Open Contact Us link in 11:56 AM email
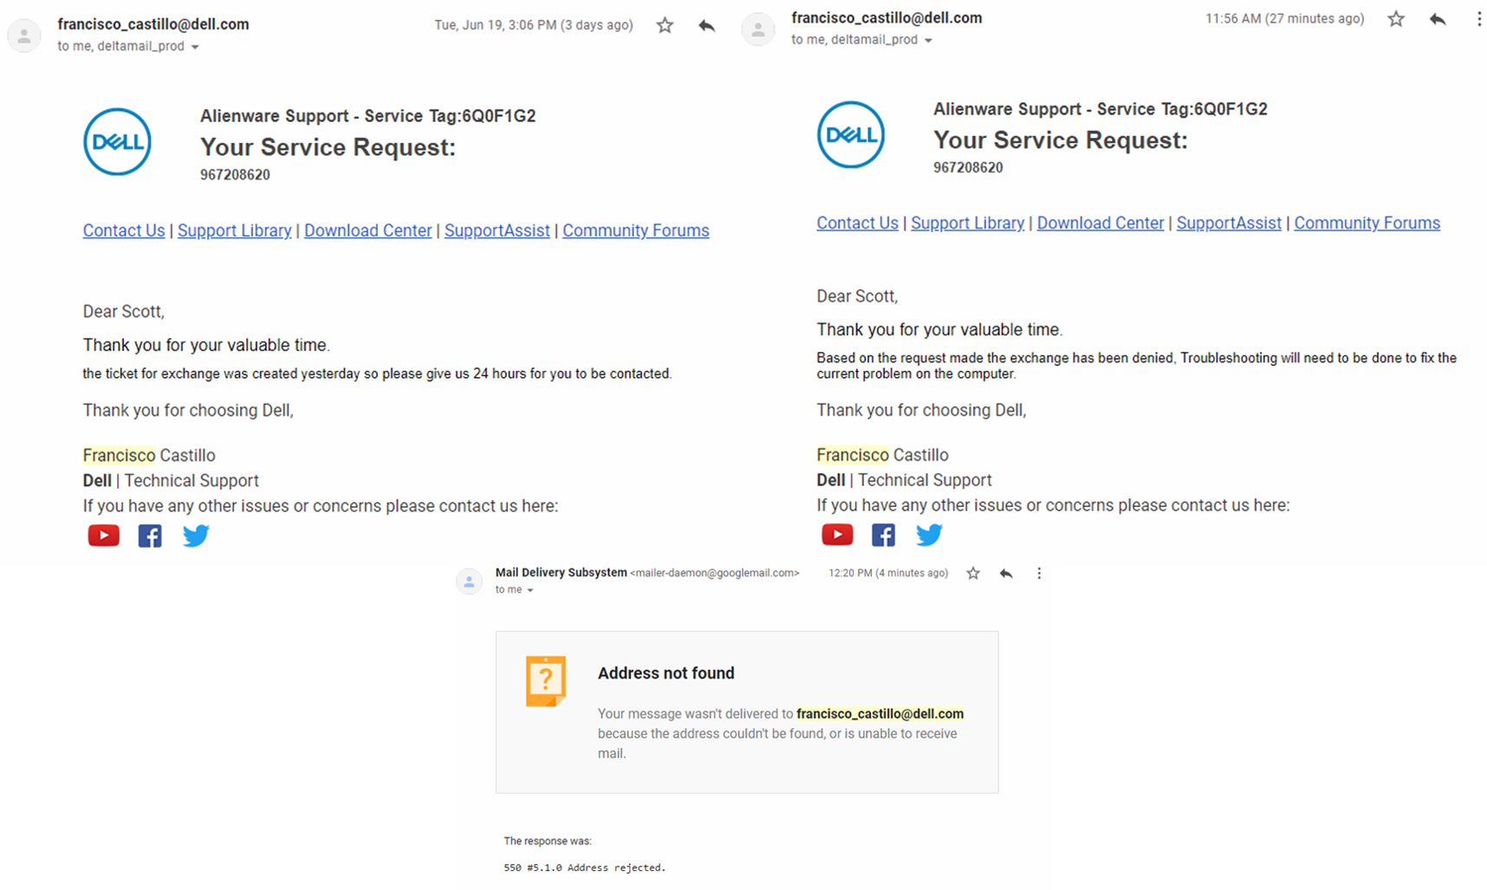 coord(857,223)
